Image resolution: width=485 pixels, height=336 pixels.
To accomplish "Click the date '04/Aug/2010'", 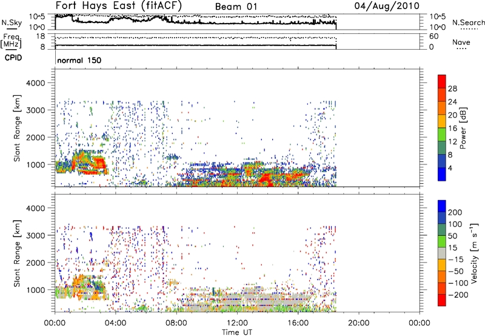I will pos(387,6).
